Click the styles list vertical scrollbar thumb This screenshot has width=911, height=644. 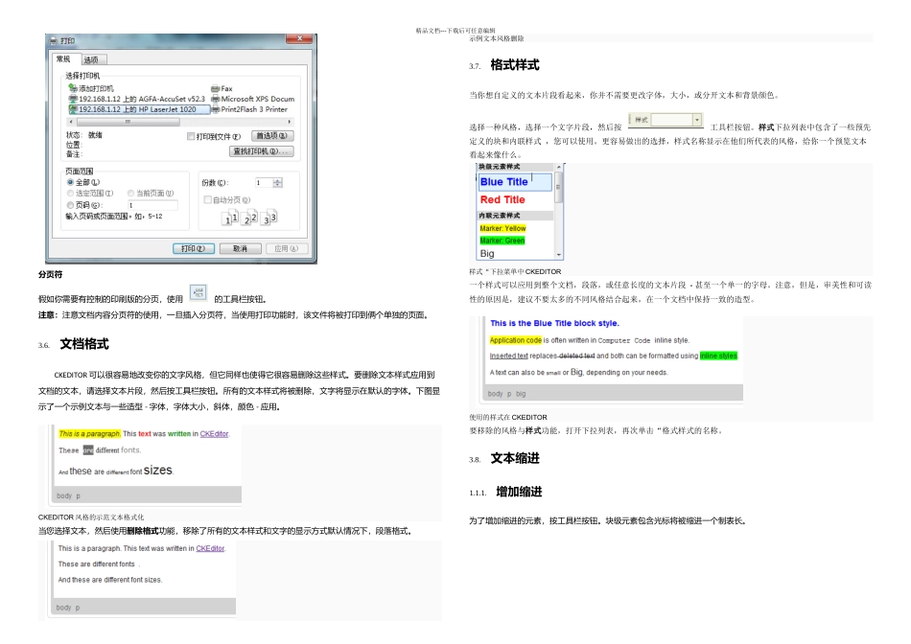tap(559, 188)
